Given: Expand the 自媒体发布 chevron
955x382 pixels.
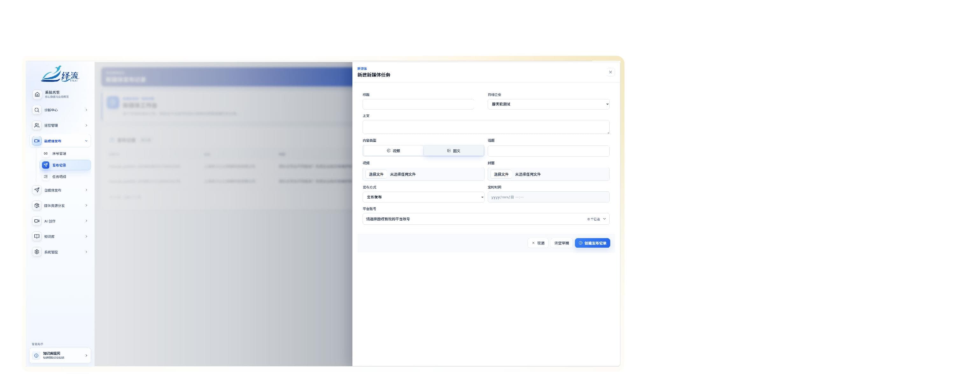Looking at the screenshot, I should click(86, 190).
